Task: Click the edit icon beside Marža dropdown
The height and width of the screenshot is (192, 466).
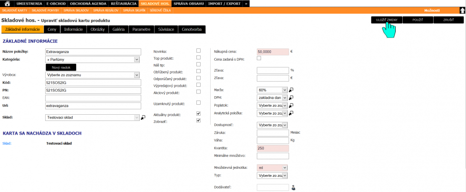Action: pyautogui.click(x=291, y=90)
